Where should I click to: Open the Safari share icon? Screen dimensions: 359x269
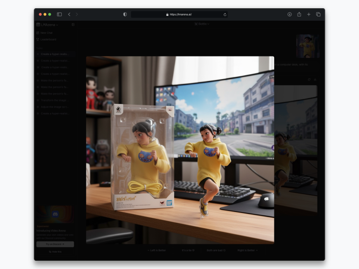point(299,14)
